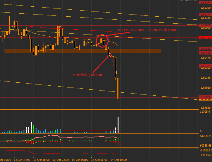This screenshot has height=162, width=212.
Task: Click the last long bearish candle body
Action: 118,89
